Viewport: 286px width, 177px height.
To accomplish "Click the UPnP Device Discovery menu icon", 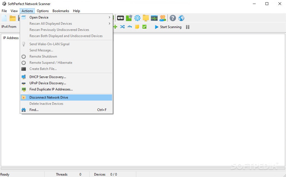I will pyautogui.click(x=24, y=83).
